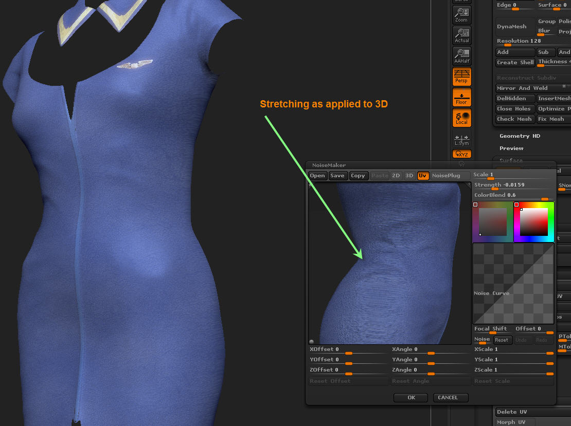The width and height of the screenshot is (571, 426).
Task: Adjust the Edge 0 slider
Action: (515, 6)
